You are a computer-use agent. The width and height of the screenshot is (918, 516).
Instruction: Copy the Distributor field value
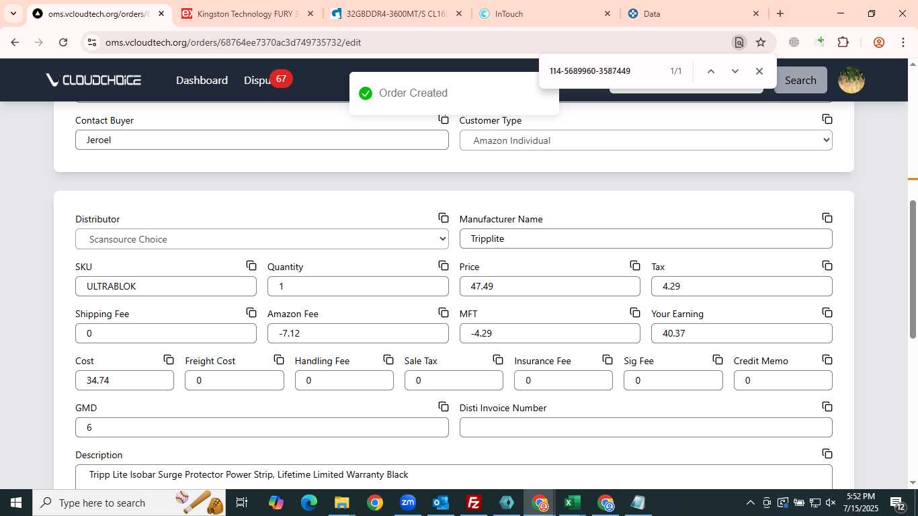point(444,218)
